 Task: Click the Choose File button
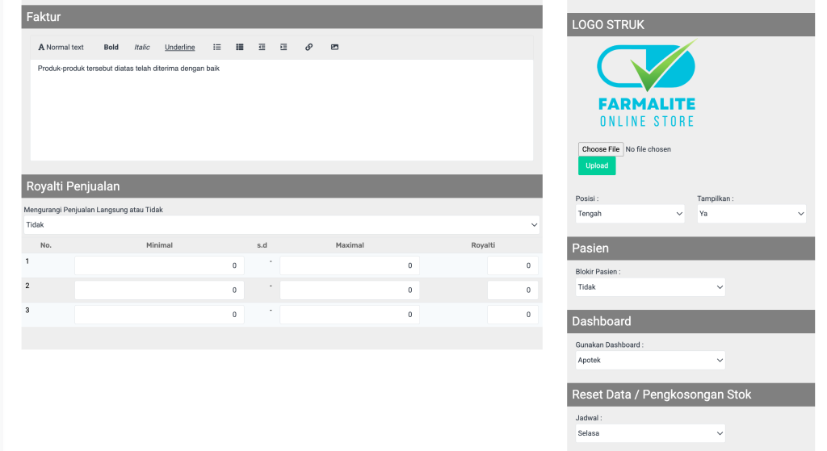(x=601, y=149)
